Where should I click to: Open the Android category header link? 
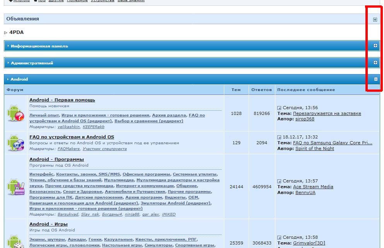click(19, 79)
